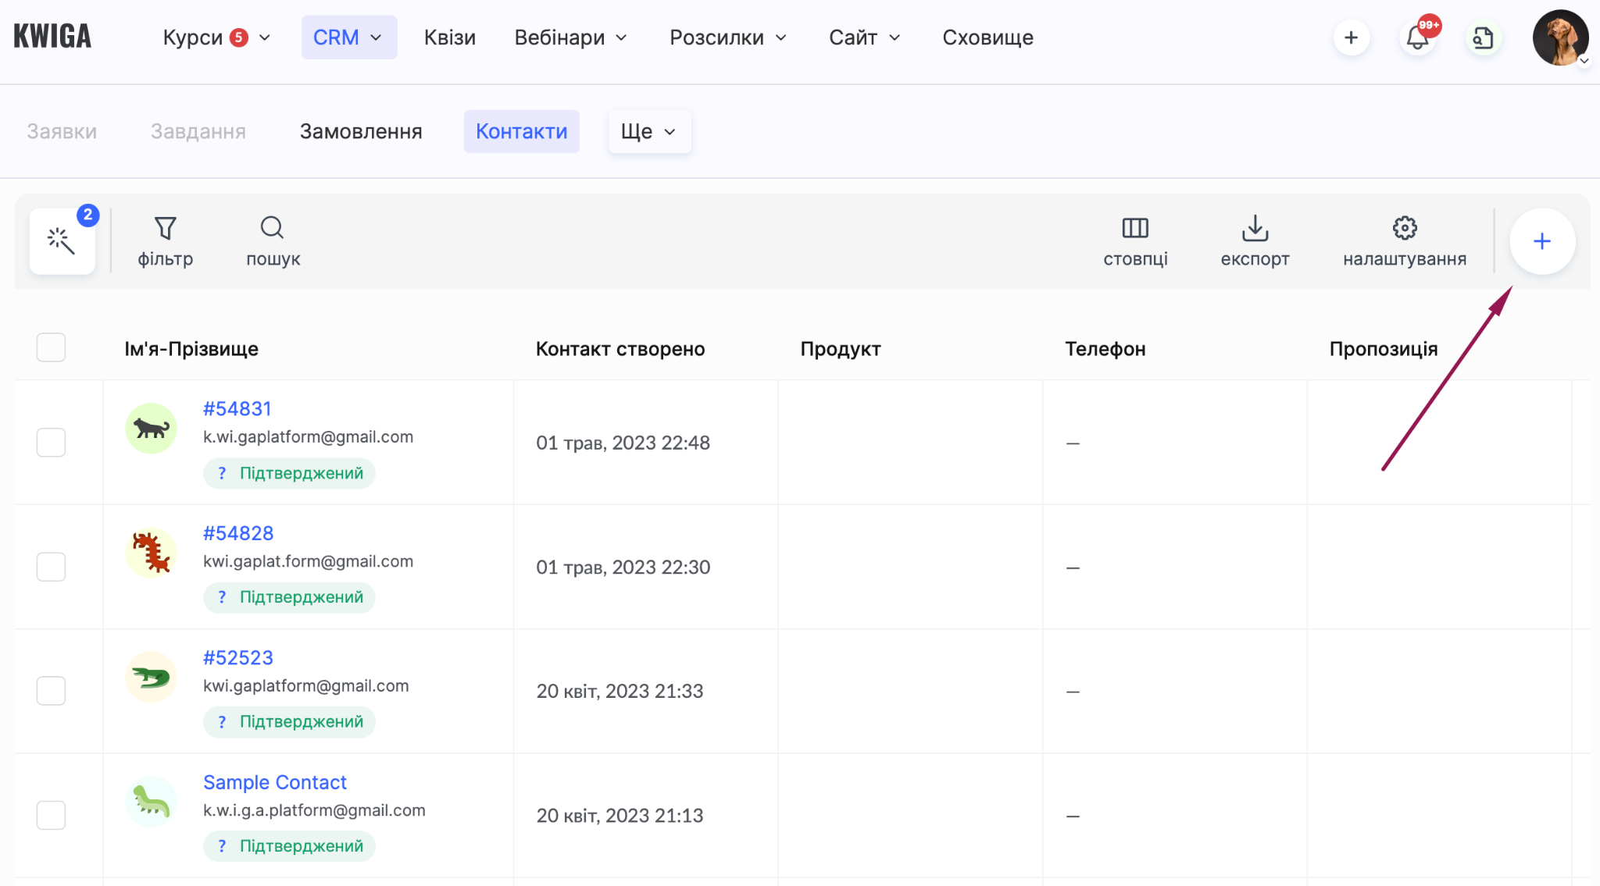Click the date 01 трав, 2023 22:30

coord(623,568)
